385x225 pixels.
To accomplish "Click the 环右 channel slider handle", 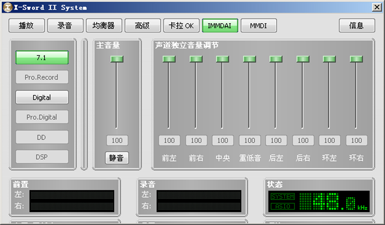I will 356,59.
